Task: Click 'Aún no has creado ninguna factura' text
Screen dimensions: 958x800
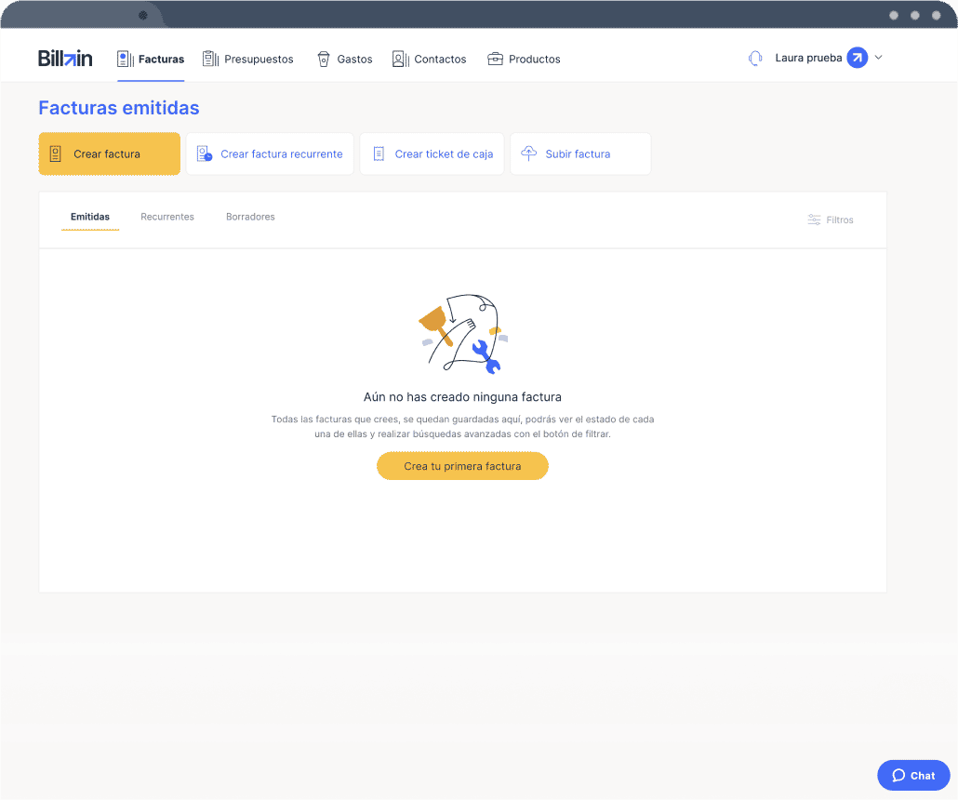Action: coord(462,397)
